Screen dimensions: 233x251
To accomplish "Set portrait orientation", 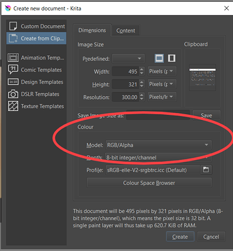I will (172, 58).
